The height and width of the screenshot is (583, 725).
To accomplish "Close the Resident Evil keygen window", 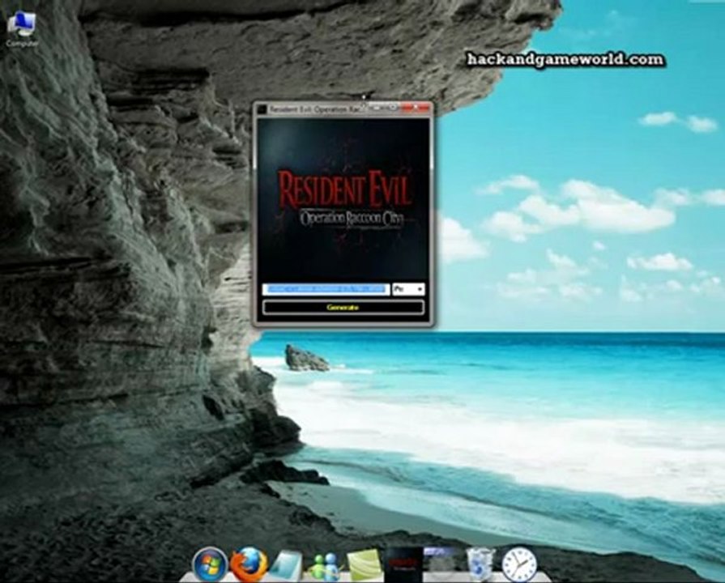I will click(416, 109).
